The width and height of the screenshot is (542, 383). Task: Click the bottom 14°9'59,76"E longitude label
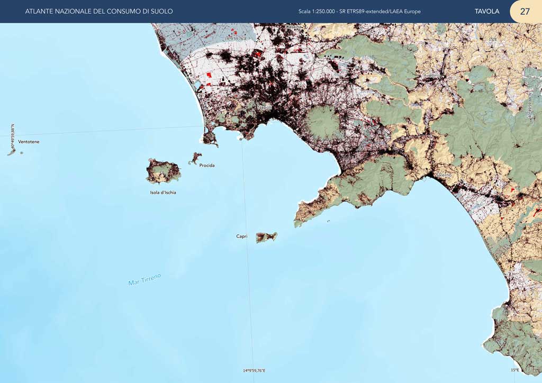click(x=254, y=371)
